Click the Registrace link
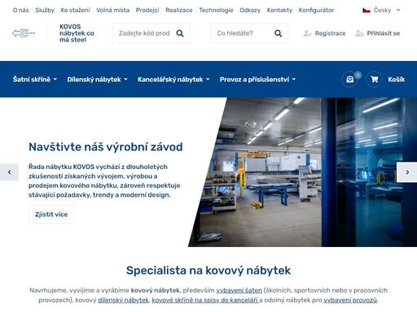Image resolution: width=417 pixels, height=312 pixels. click(x=330, y=33)
